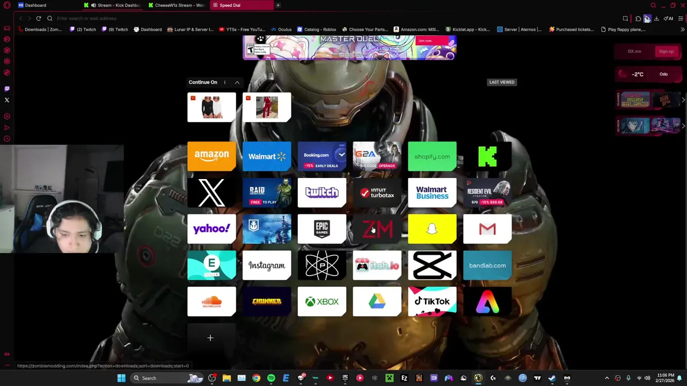Open the Intuit TurboTax tile
The image size is (687, 386).
(x=377, y=192)
